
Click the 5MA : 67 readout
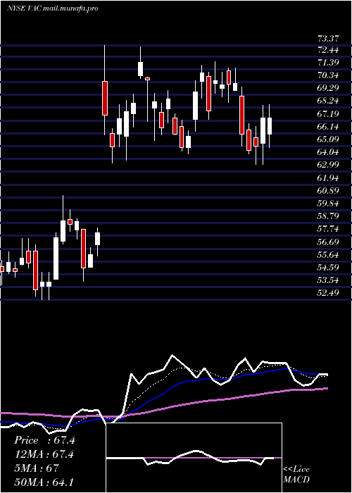tap(37, 468)
